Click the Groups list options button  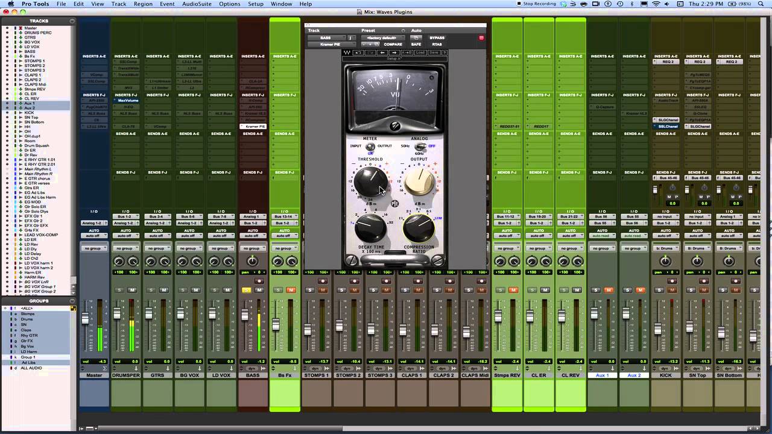72,301
